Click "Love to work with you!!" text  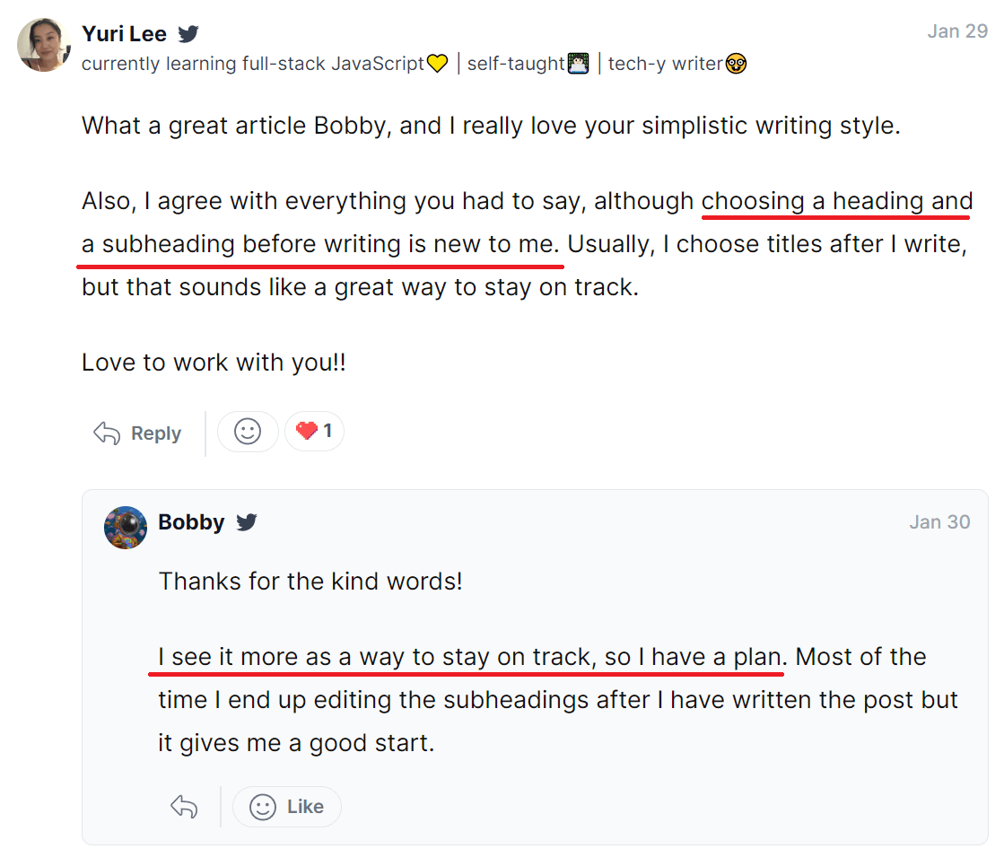214,363
